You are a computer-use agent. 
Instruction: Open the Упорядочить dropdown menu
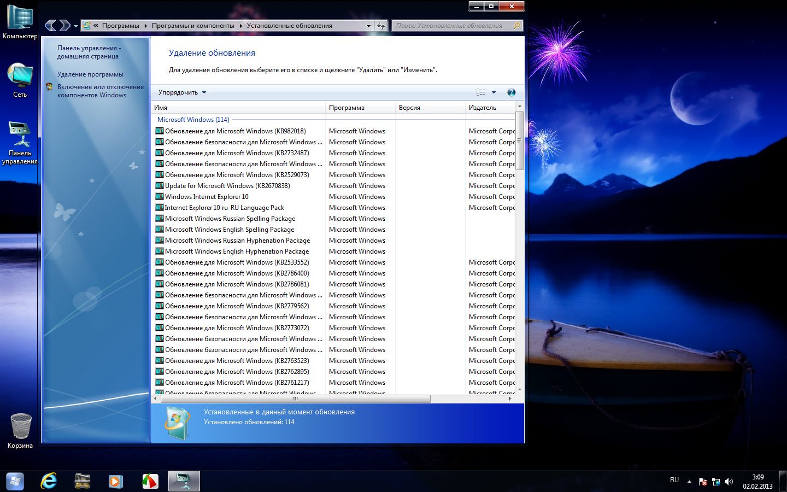coord(182,92)
